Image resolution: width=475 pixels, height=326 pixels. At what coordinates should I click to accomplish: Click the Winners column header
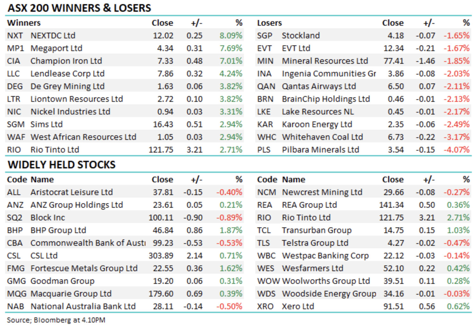pos(24,23)
